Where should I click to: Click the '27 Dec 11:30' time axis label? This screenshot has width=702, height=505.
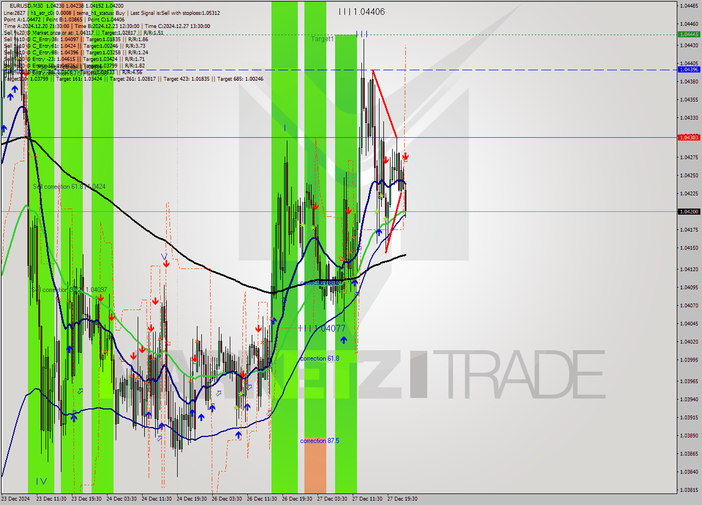pyautogui.click(x=367, y=499)
